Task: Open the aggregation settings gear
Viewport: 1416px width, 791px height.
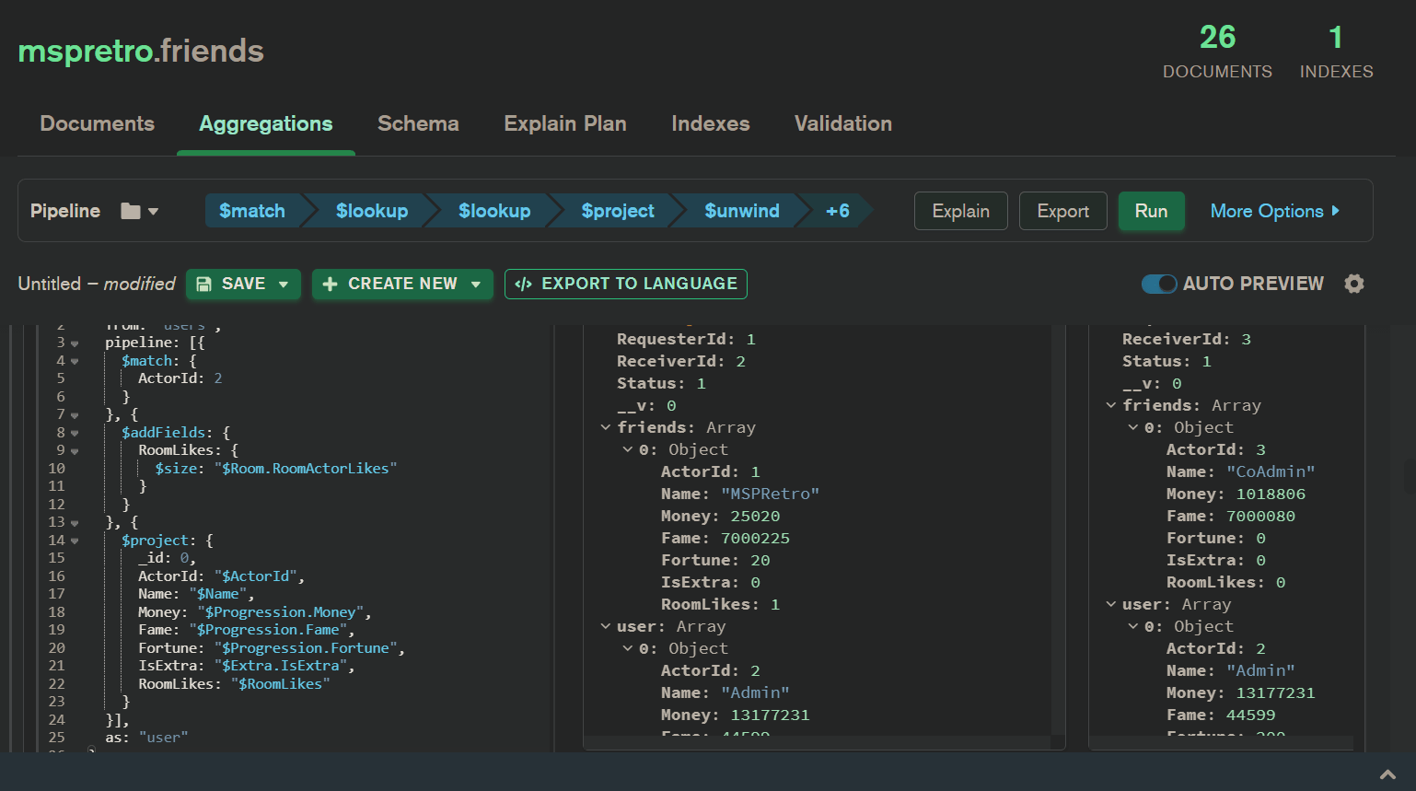Action: click(1353, 284)
